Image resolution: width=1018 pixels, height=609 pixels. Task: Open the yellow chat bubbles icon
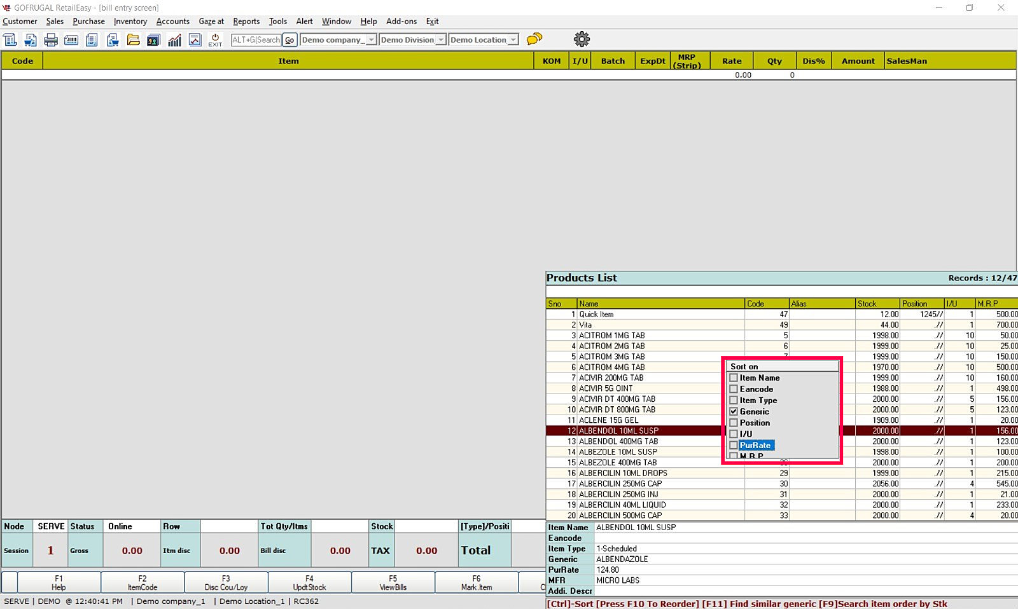point(534,39)
